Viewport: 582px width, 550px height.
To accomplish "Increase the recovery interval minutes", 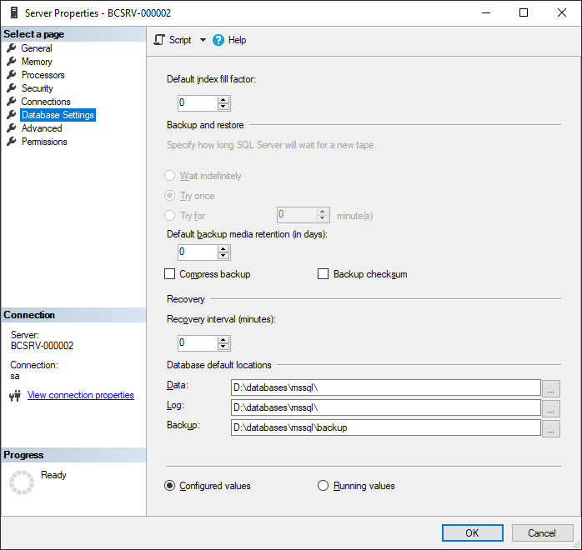I will [223, 339].
